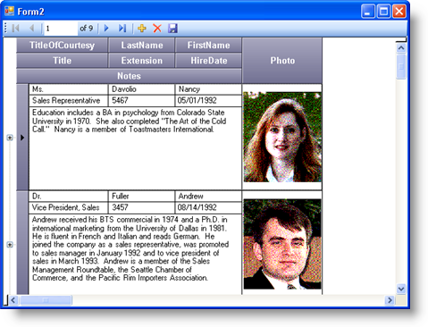This screenshot has height=327, width=428.
Task: Save data with the floppy disk icon
Action: (x=172, y=29)
